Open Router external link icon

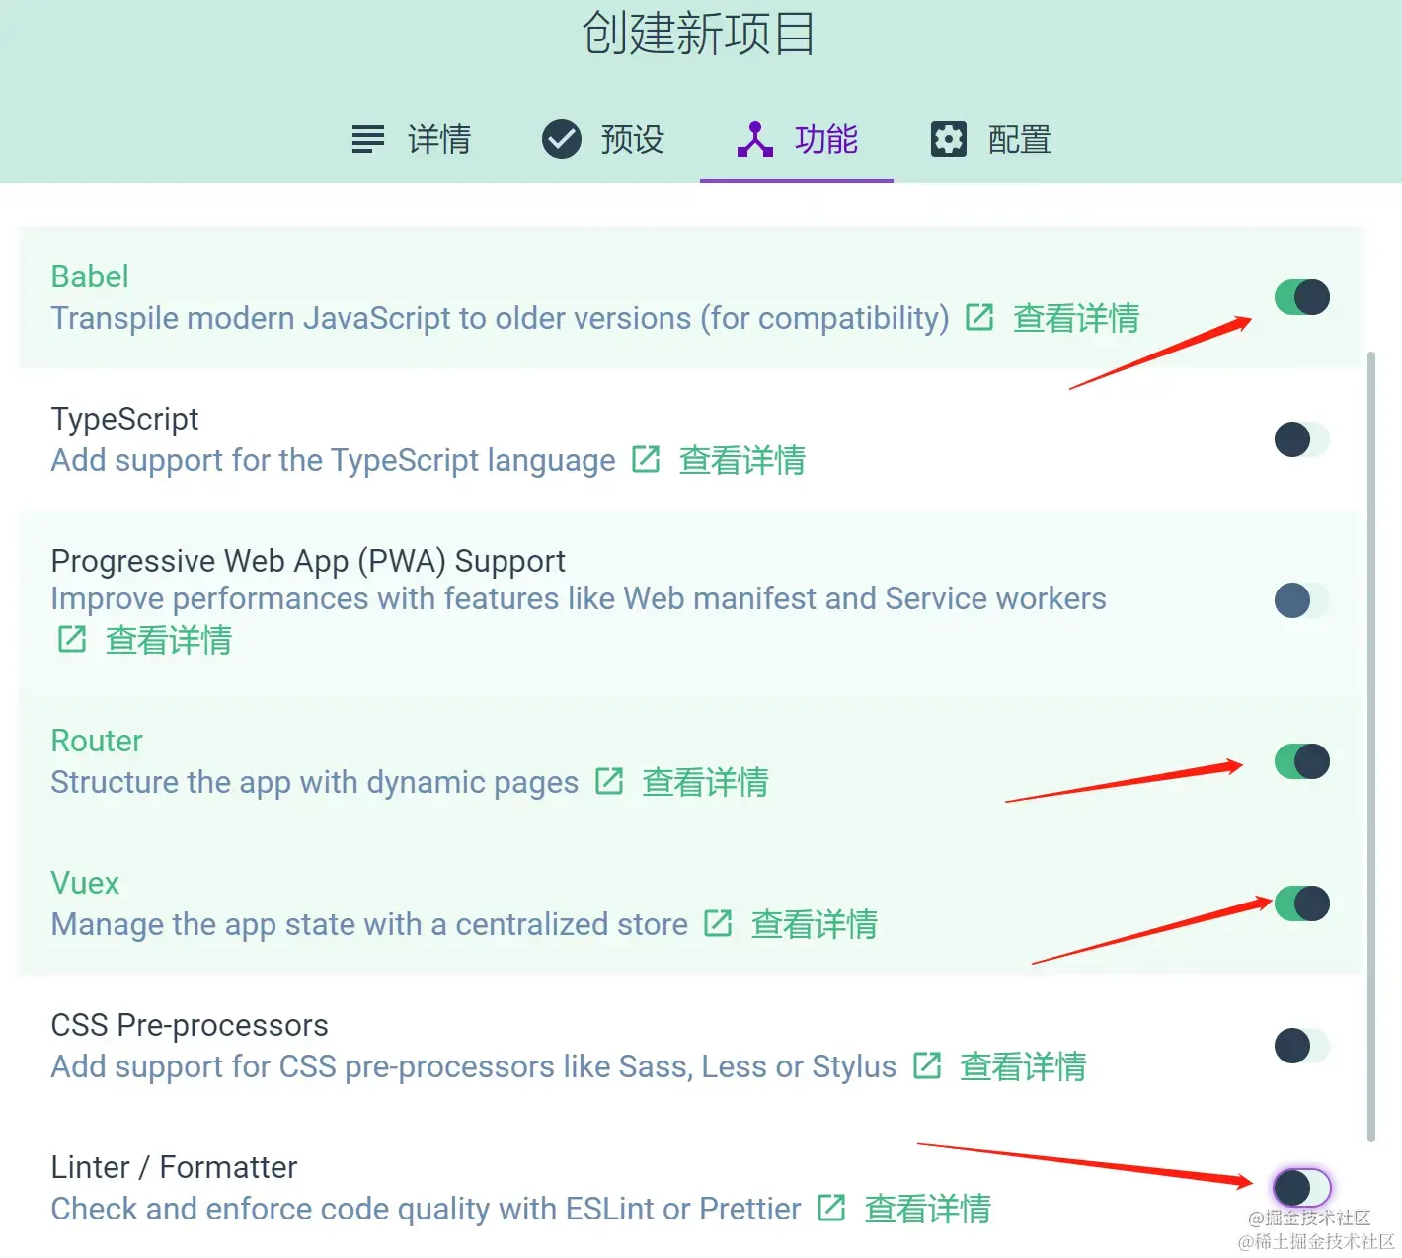tap(609, 781)
